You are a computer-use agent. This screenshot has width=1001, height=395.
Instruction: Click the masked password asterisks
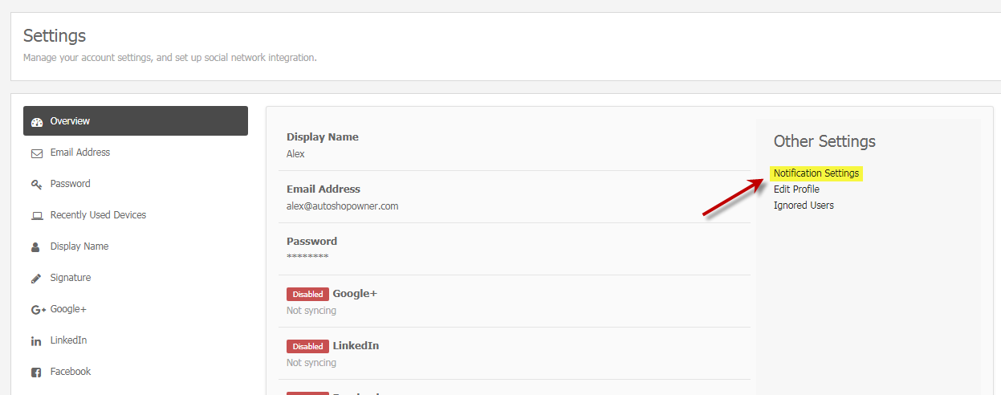[307, 258]
